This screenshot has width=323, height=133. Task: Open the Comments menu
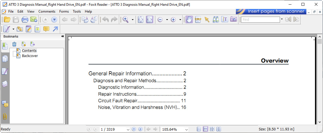click(47, 11)
